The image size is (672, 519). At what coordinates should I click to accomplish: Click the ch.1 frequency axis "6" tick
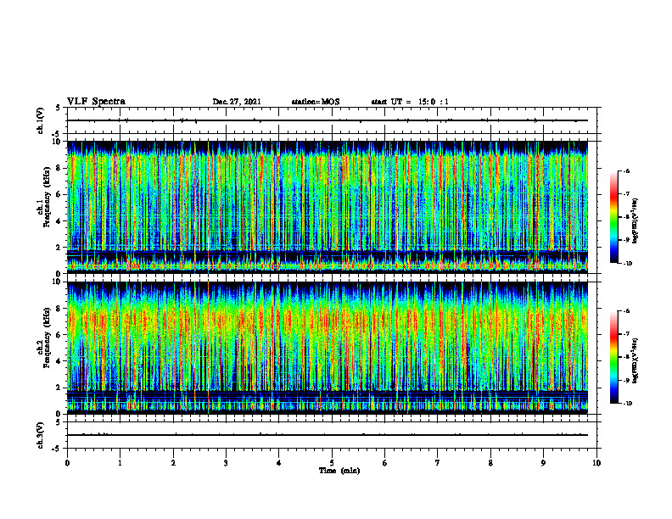click(59, 194)
